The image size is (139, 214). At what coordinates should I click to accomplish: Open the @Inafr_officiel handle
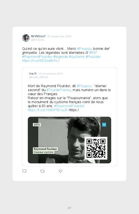(x=38, y=77)
